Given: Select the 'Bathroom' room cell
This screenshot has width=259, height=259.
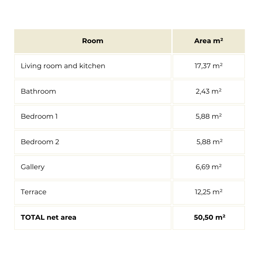Looking at the screenshot, I should click(38, 91).
